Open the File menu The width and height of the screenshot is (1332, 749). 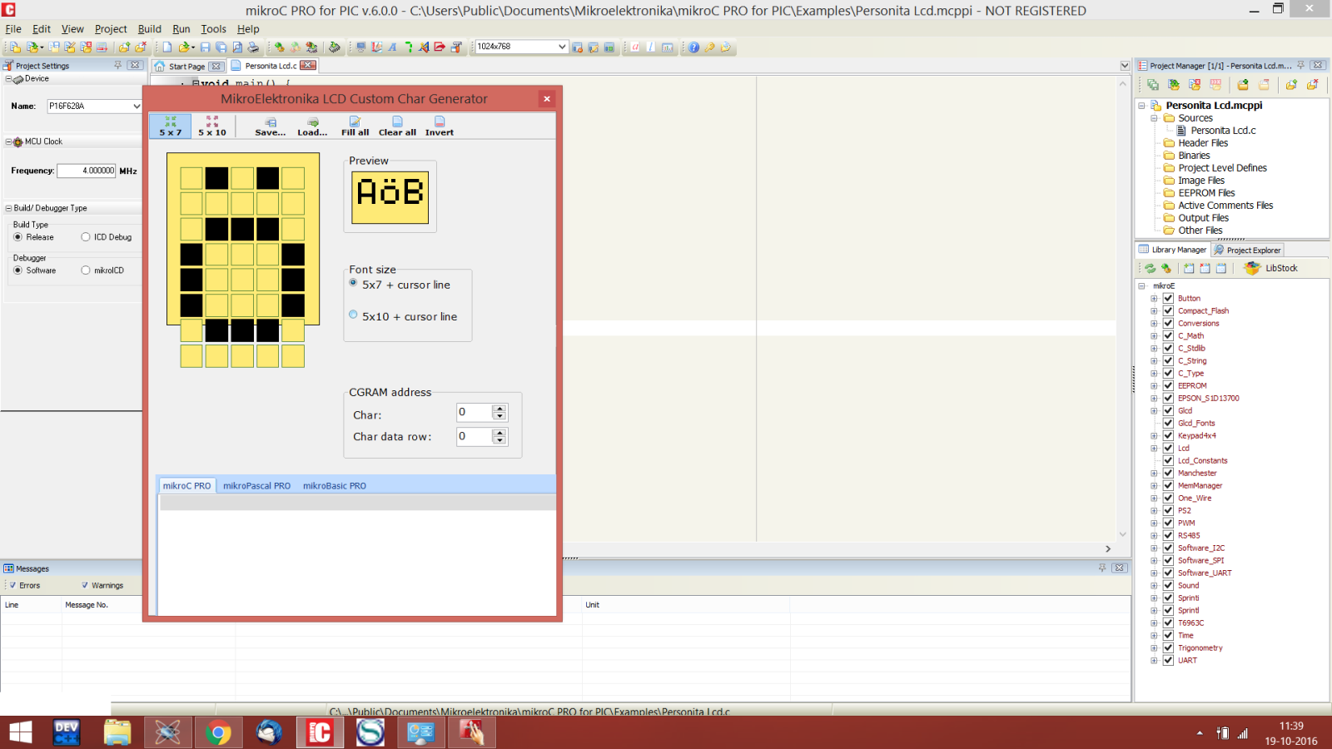coord(13,28)
